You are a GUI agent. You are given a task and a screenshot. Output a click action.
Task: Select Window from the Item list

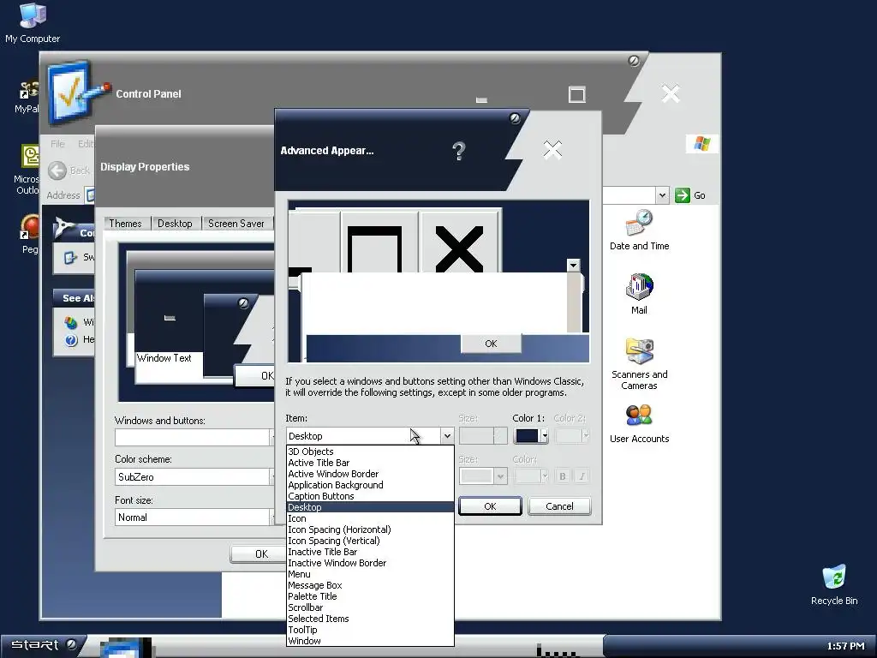coord(370,641)
